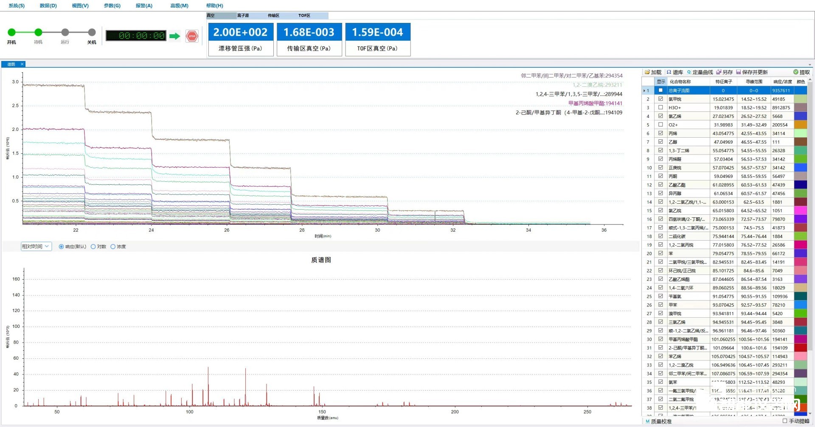Image resolution: width=815 pixels, height=427 pixels.
Task: Click the 显示 column header
Action: tap(661, 82)
